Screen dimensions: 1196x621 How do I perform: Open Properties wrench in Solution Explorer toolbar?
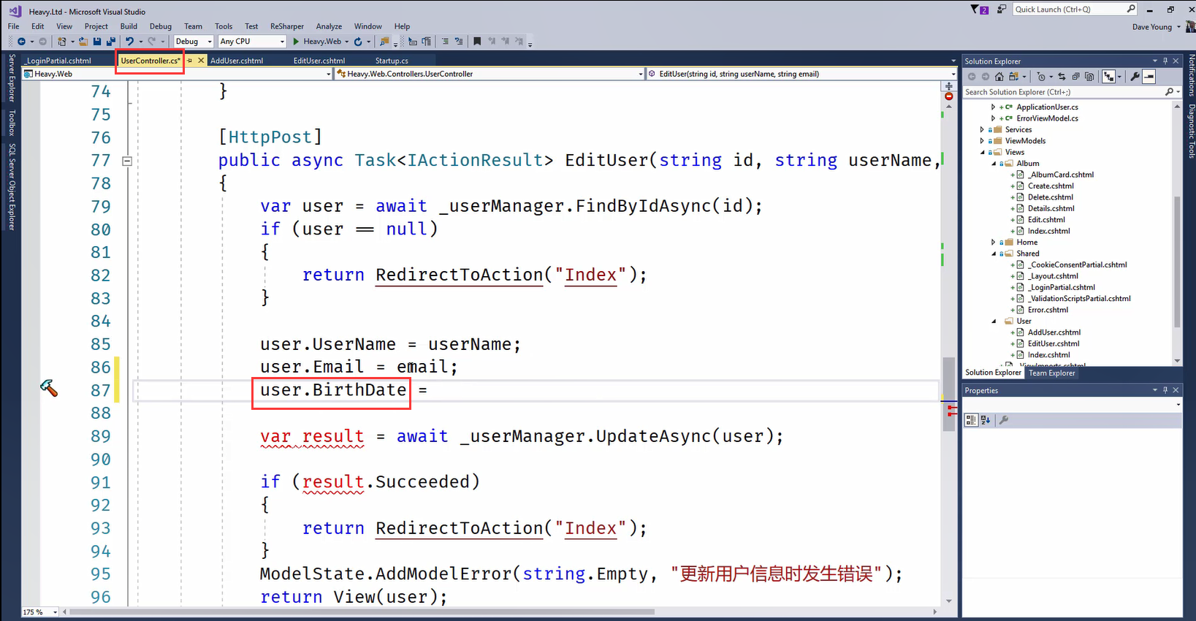[1135, 77]
